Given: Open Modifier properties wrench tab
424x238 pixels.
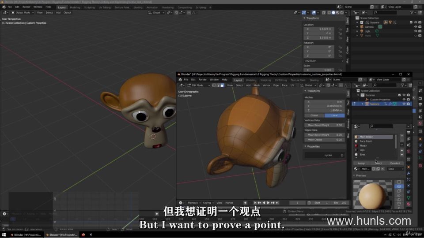Looking at the screenshot, I should tap(409, 173).
